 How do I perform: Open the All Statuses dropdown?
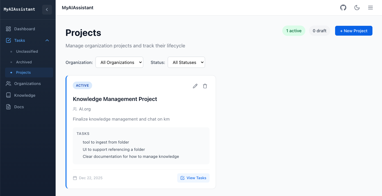(186, 62)
